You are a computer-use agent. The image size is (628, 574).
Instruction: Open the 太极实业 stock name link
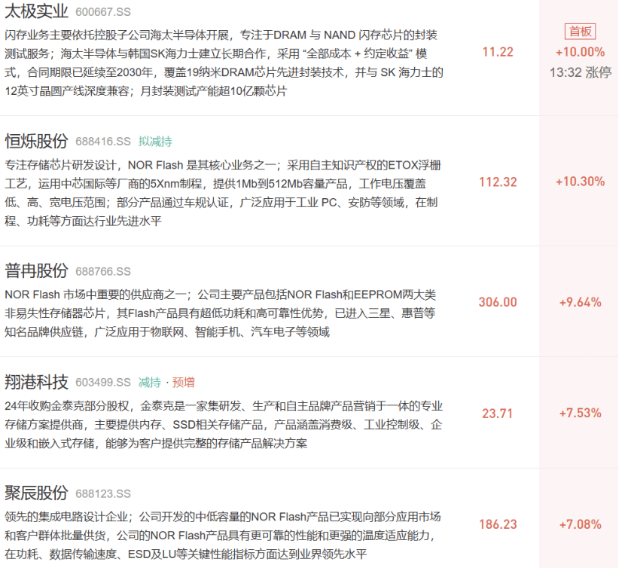pyautogui.click(x=36, y=12)
